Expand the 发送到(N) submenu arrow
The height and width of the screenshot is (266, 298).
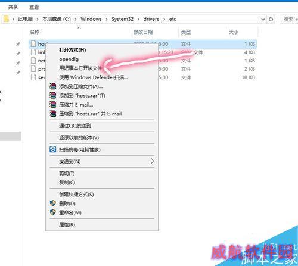tap(153, 161)
